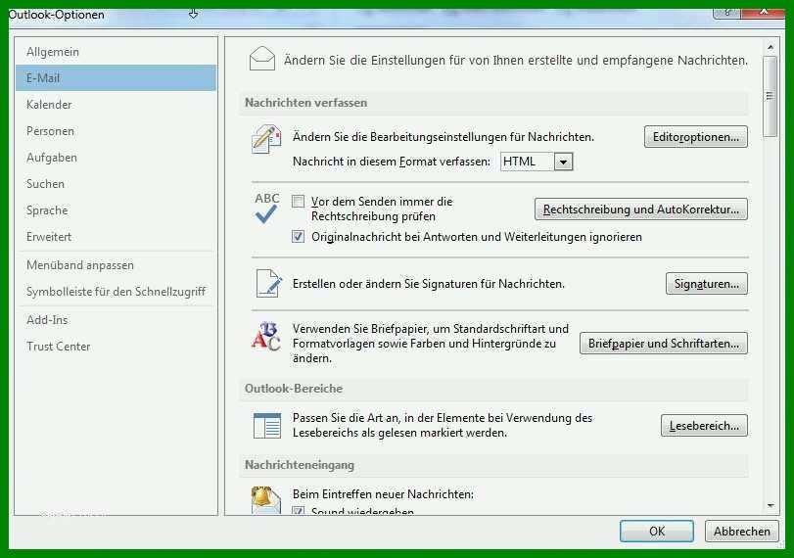The height and width of the screenshot is (558, 794).
Task: Open the Lesebereich settings
Action: coord(704,426)
